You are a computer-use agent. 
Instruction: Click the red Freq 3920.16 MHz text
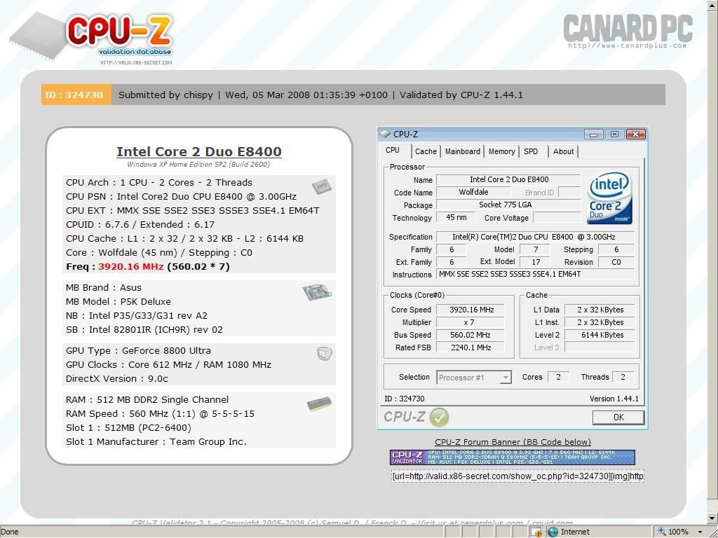click(x=131, y=267)
